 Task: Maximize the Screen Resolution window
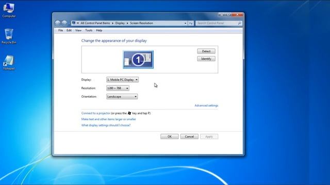point(228,14)
